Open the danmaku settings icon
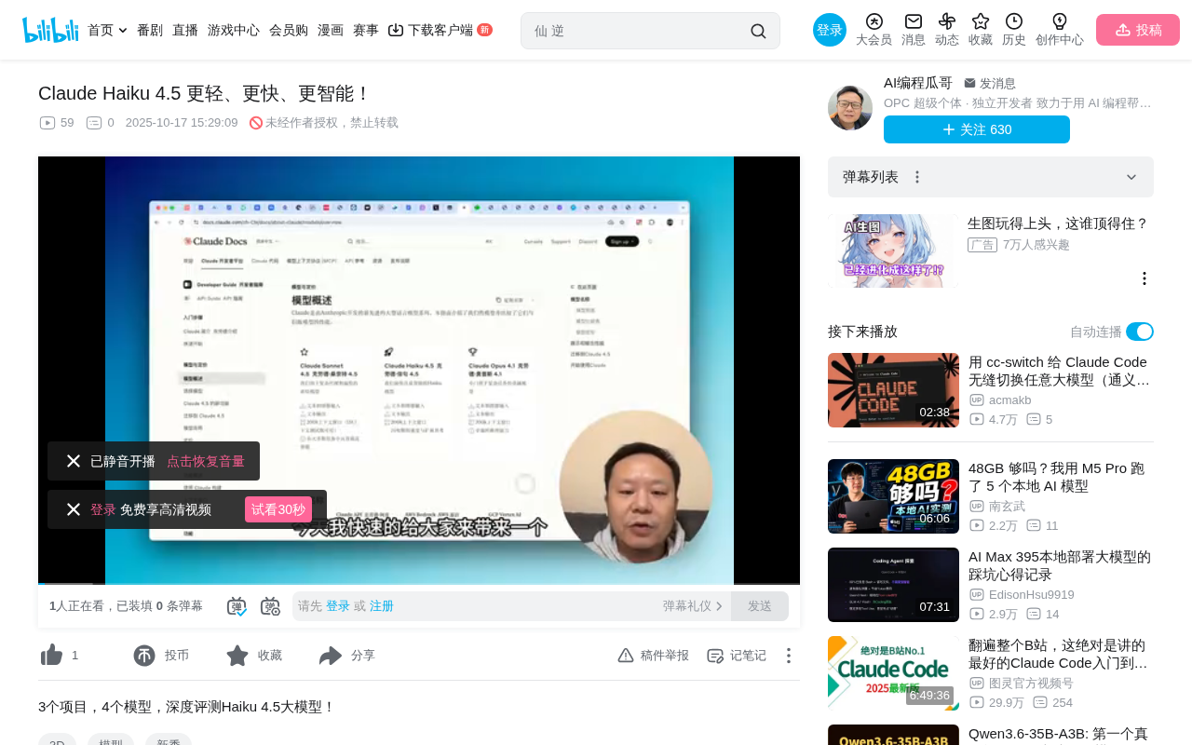The image size is (1192, 745). coord(270,606)
